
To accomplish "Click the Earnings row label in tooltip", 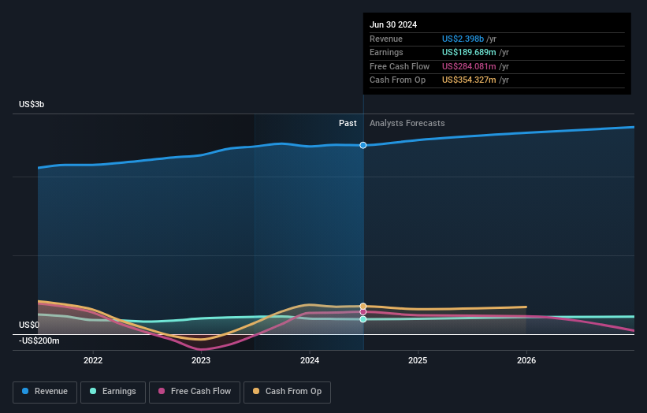I will (386, 52).
